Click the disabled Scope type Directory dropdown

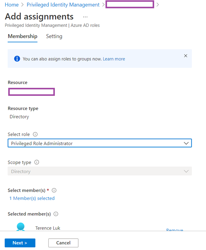(100, 171)
